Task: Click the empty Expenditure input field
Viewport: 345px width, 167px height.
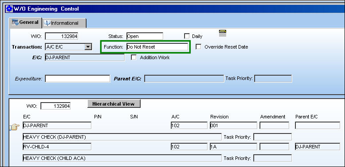Action: 78,79
